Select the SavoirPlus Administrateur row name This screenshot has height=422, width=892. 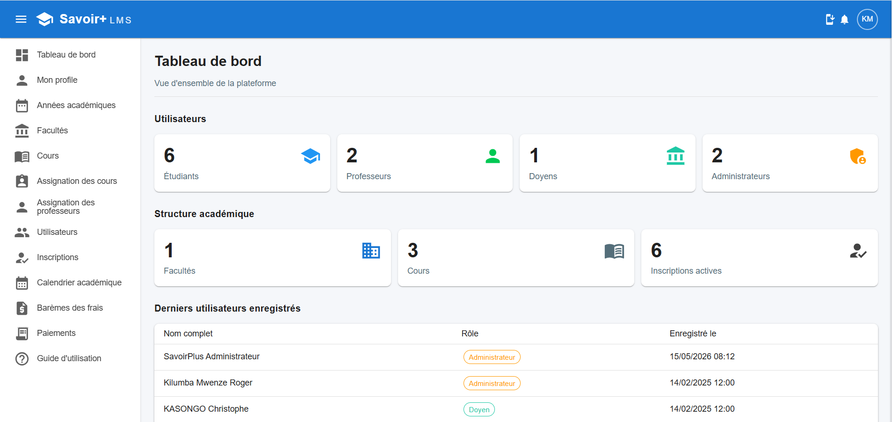[211, 357]
